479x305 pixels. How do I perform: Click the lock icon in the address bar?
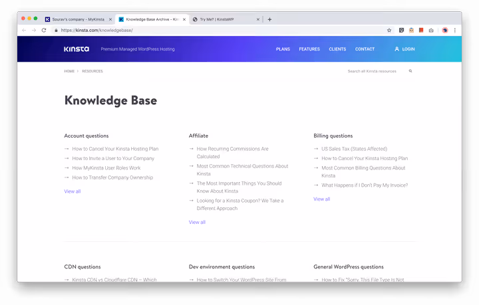pyautogui.click(x=56, y=30)
